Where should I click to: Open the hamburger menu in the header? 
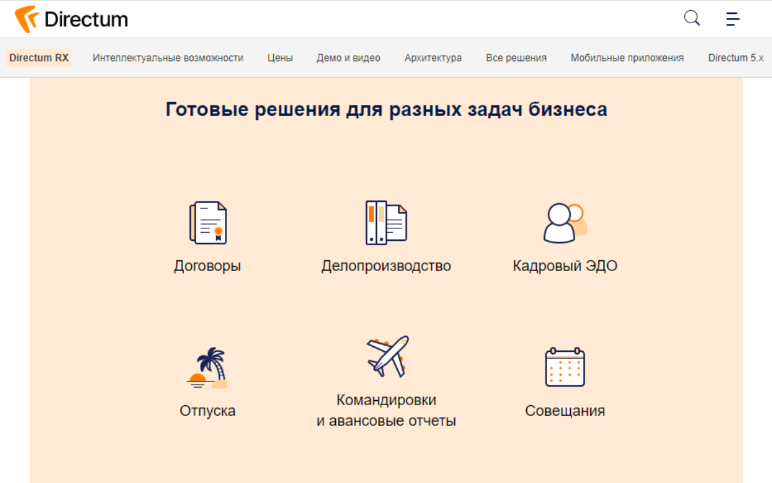pyautogui.click(x=732, y=19)
